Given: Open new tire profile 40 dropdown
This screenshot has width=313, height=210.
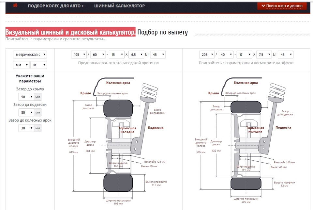Looking at the screenshot, I should 226,55.
